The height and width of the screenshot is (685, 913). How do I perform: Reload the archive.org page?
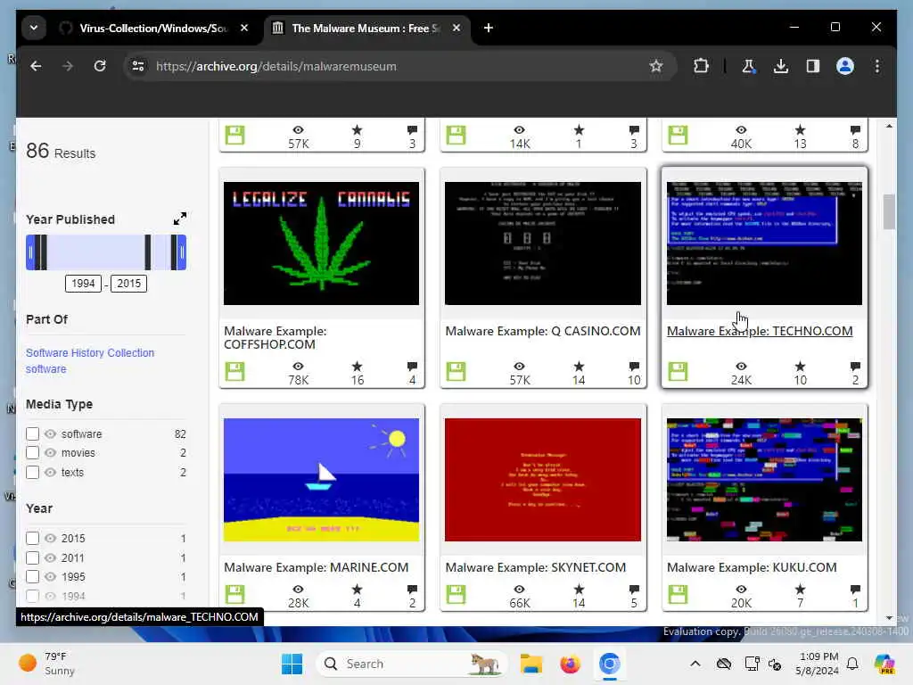[x=100, y=66]
